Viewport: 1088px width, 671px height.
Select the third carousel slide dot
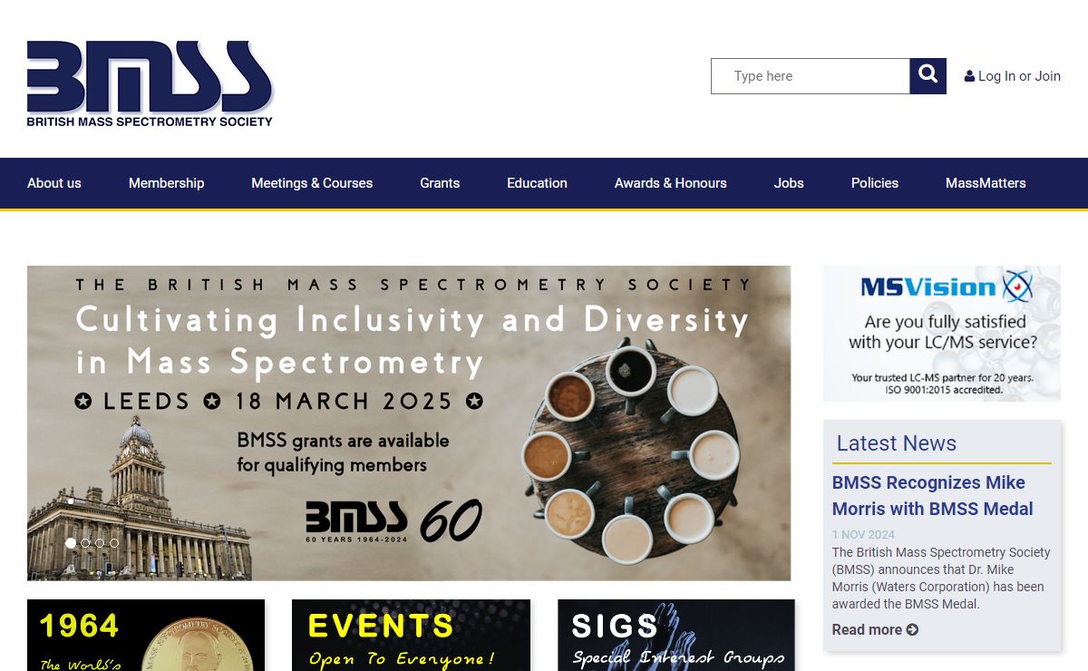100,543
